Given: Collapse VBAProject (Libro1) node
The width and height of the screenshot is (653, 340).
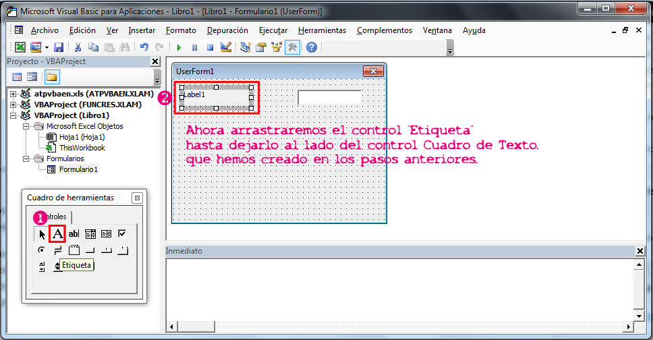Looking at the screenshot, I should pos(13,115).
